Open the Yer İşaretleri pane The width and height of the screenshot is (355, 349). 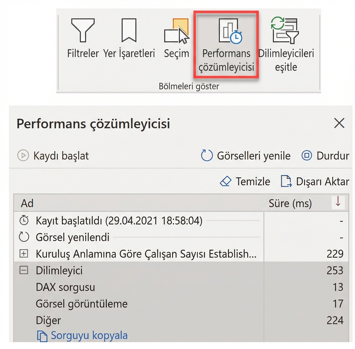tap(129, 37)
